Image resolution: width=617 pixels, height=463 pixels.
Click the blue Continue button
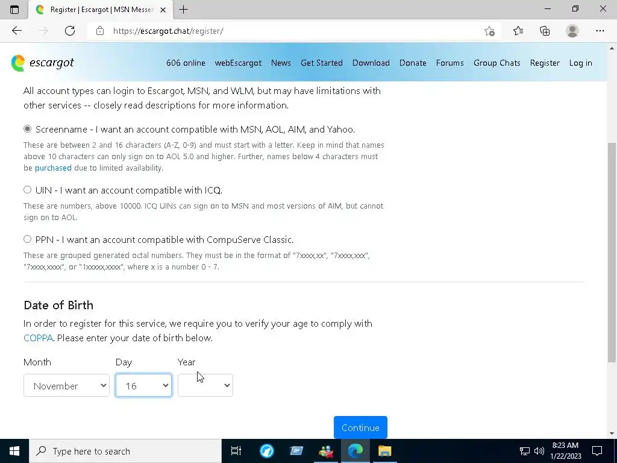[360, 427]
